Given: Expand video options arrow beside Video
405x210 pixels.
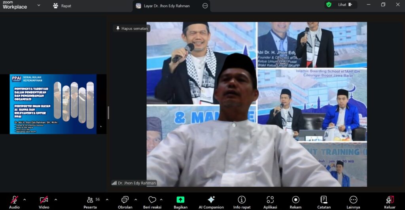Looking at the screenshot, I should 56,199.
